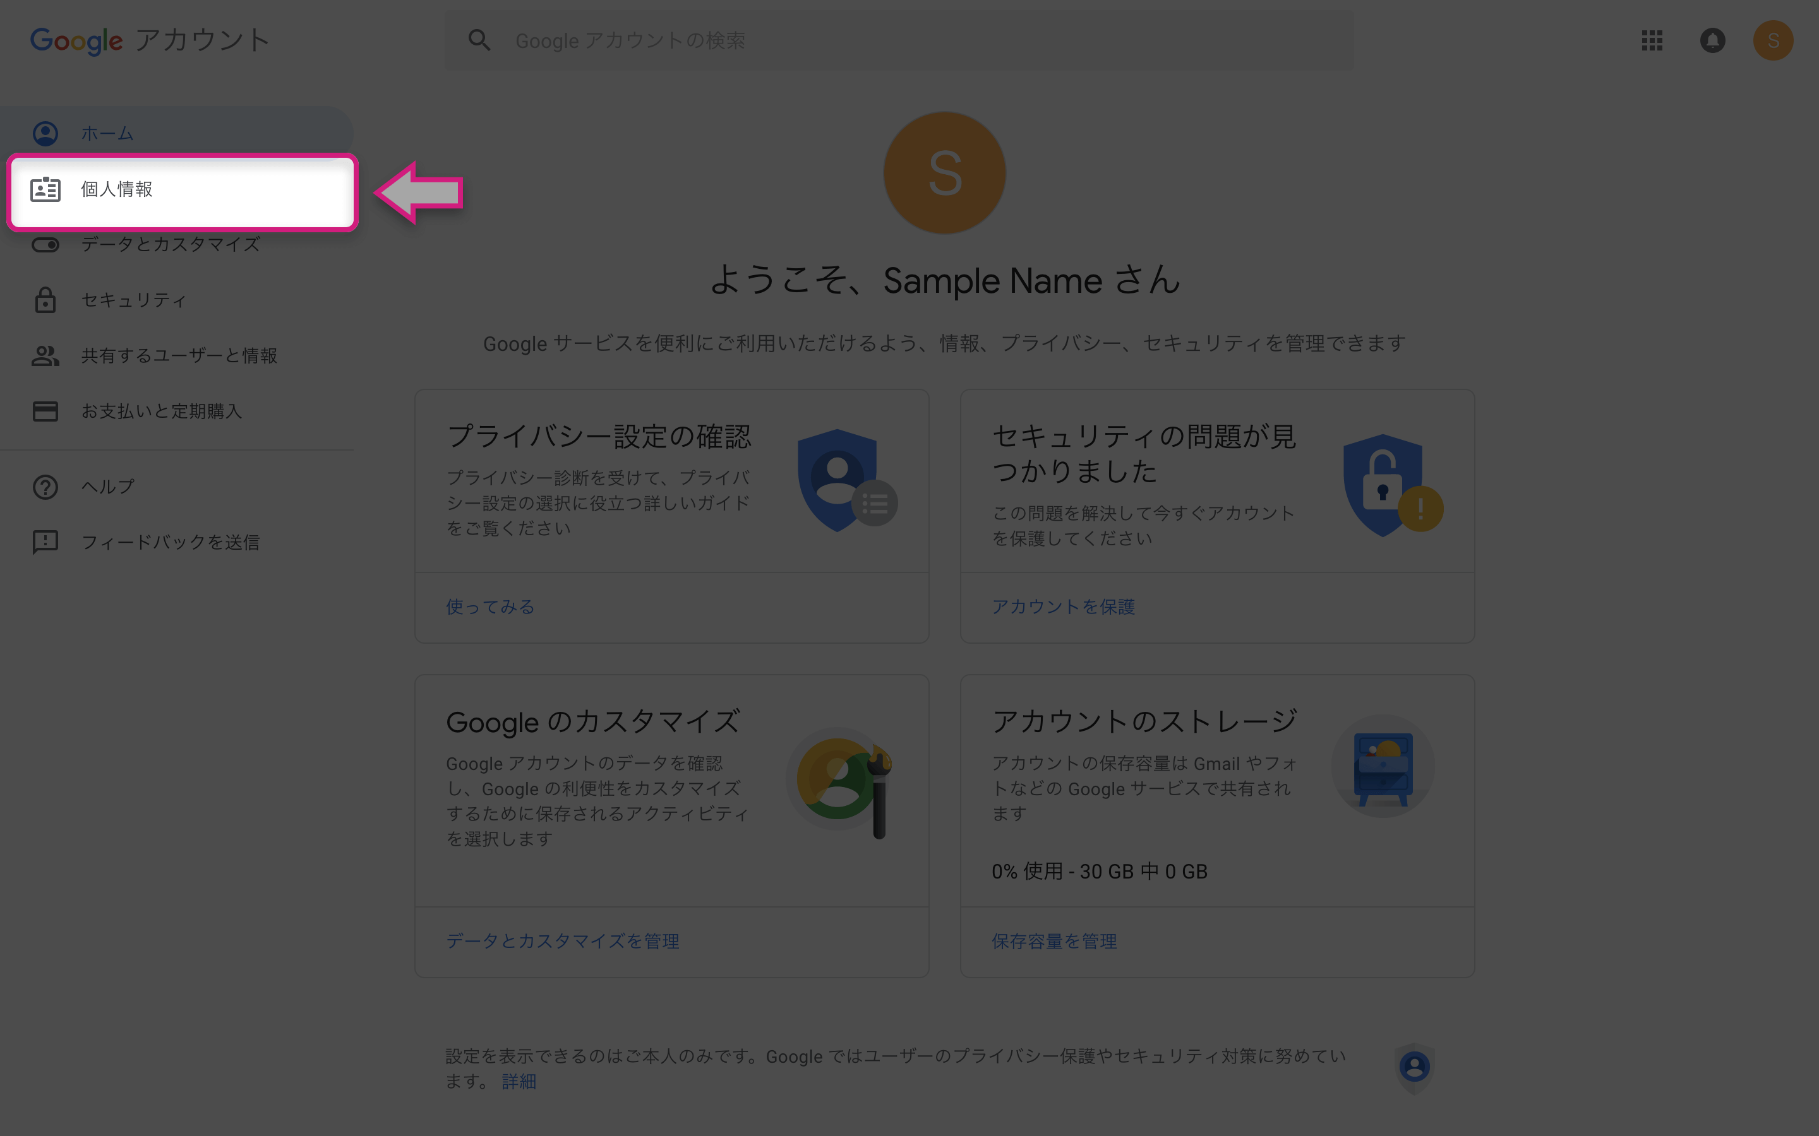1819x1136 pixels.
Task: Open 共有するユーザーと情報 menu item
Action: (177, 355)
